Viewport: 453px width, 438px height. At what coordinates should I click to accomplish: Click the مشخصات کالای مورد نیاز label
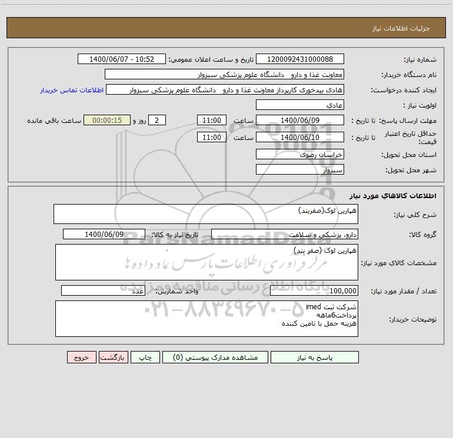[398, 263]
